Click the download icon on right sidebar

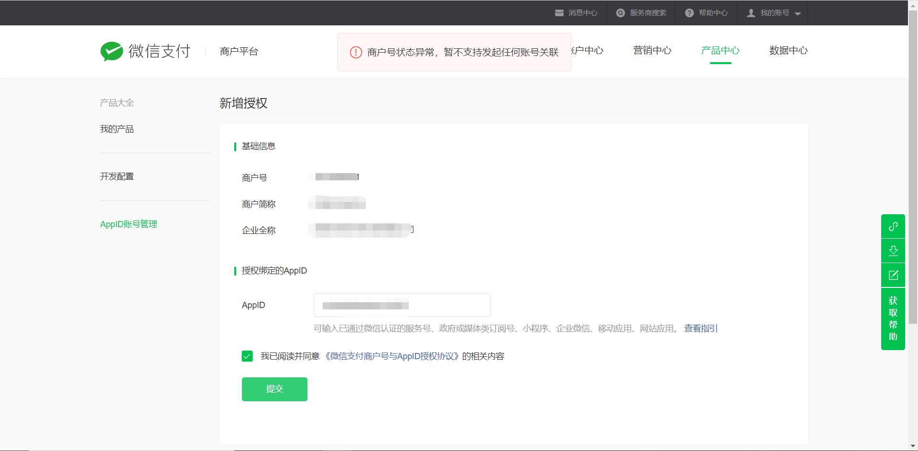(893, 251)
